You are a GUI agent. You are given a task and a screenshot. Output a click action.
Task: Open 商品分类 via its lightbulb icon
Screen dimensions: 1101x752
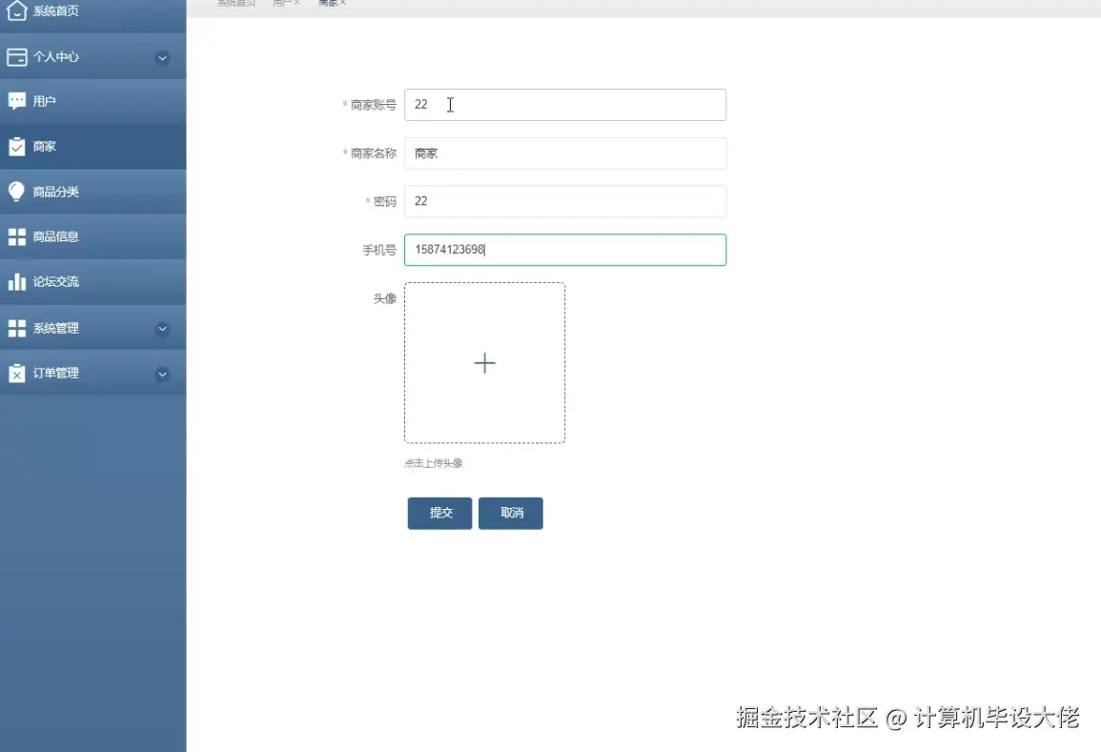pos(15,191)
